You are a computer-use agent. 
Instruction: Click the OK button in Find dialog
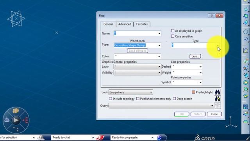pyautogui.click(x=182, y=114)
